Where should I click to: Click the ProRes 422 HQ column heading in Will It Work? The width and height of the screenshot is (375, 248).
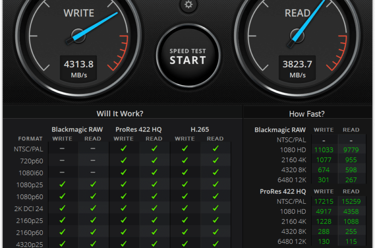pos(138,129)
